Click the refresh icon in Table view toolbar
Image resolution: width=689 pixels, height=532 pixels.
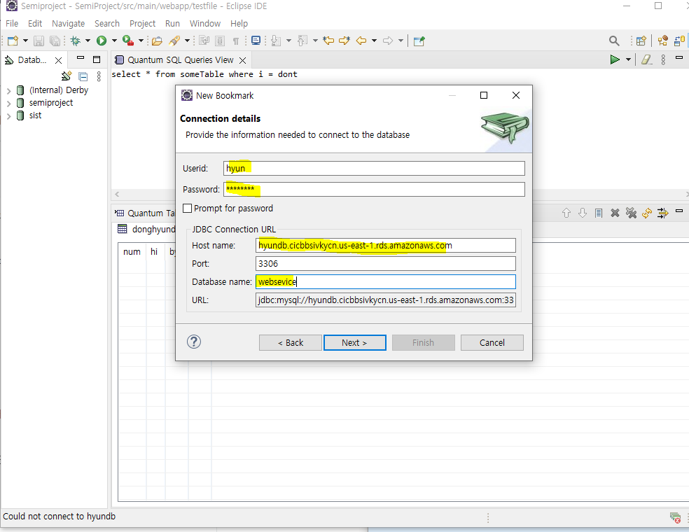(647, 213)
